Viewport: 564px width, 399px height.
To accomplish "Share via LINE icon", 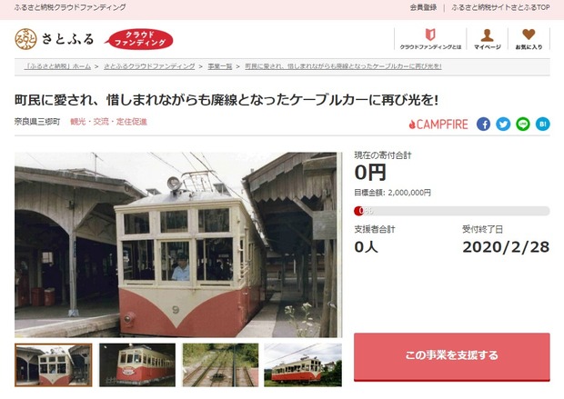I will point(523,125).
